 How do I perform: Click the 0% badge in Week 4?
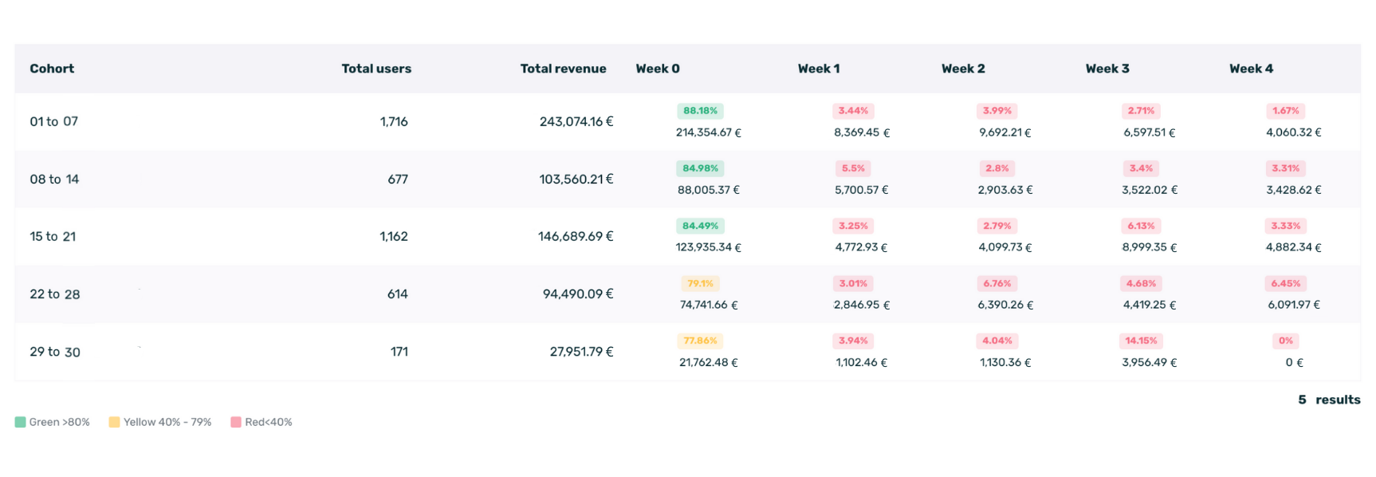pos(1285,341)
